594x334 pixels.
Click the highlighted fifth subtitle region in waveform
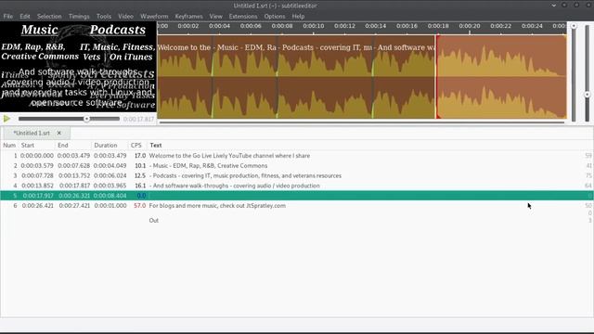click(501, 77)
